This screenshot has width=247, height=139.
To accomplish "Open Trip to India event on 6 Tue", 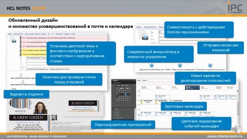I will (x=163, y=97).
